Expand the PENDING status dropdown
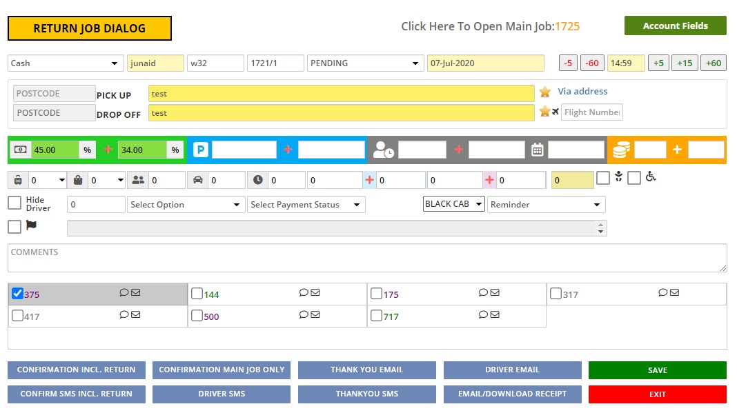This screenshot has width=737, height=413. [365, 63]
